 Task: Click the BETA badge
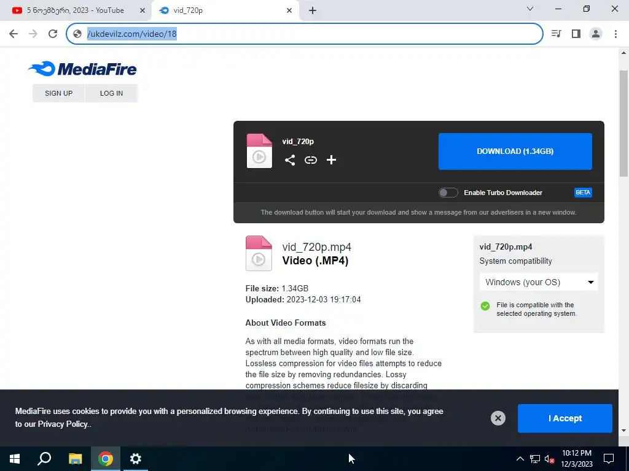pyautogui.click(x=583, y=193)
